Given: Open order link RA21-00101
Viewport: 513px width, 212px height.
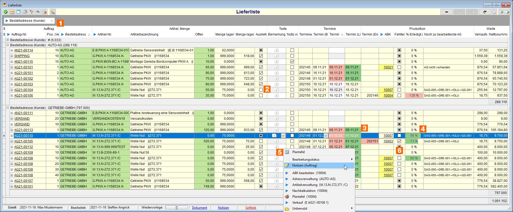Looking at the screenshot, I should tap(23, 186).
